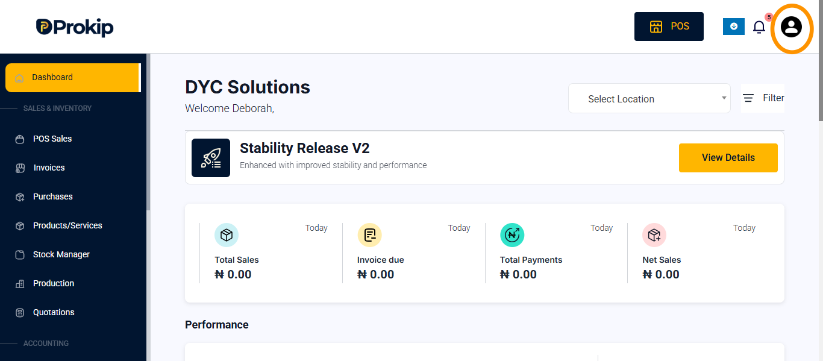This screenshot has width=823, height=361.
Task: Click the storefront icon in POS button
Action: [x=656, y=27]
